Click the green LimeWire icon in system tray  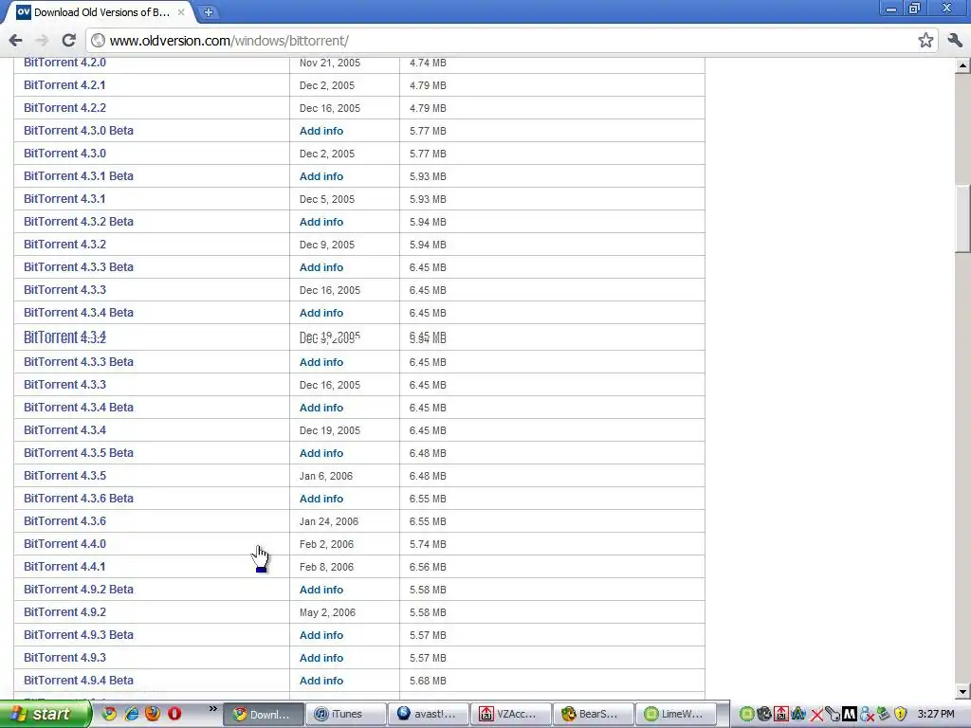click(747, 715)
